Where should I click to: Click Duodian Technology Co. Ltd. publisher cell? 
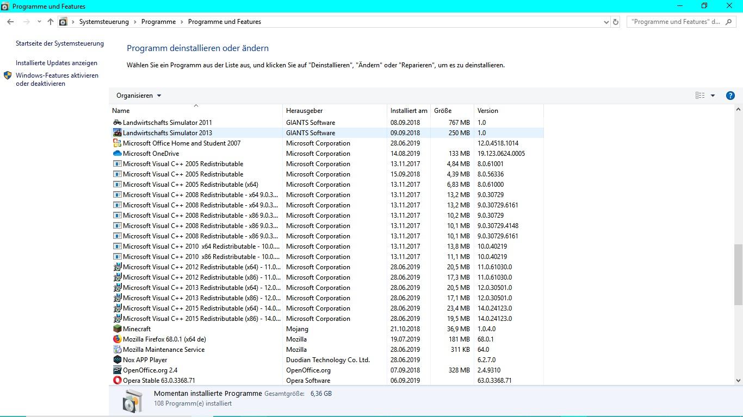coord(328,360)
